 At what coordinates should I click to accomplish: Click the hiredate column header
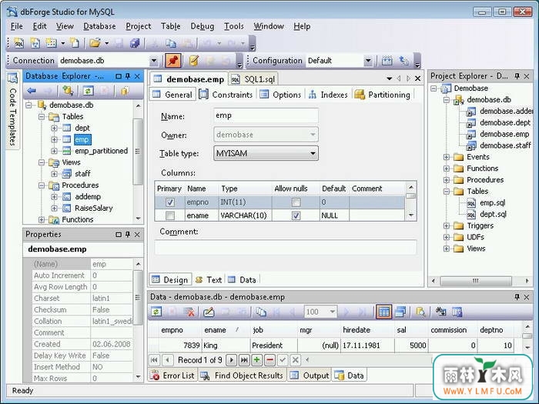[x=367, y=330]
